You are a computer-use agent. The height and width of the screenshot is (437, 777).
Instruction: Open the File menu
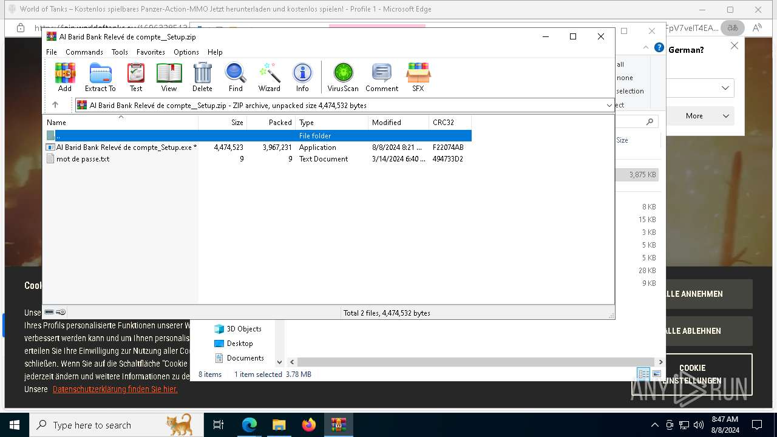click(52, 52)
